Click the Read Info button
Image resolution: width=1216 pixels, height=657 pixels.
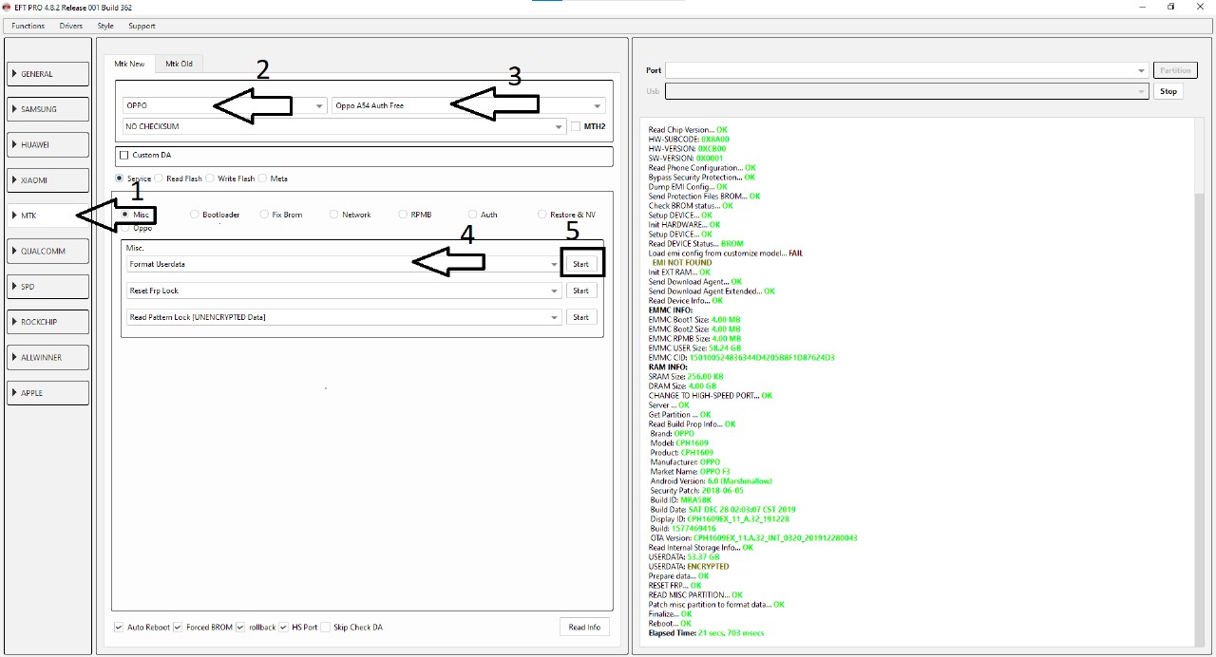(x=584, y=628)
